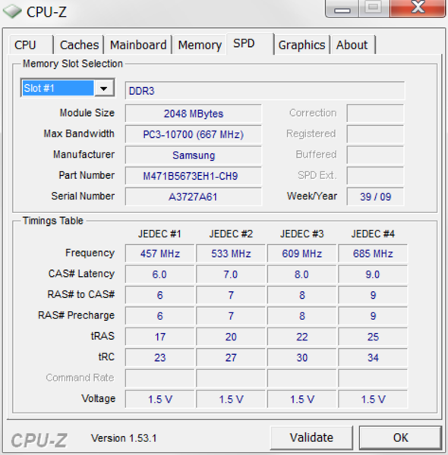Screen dimensions: 448x455
Task: Open the Graphics tab
Action: pyautogui.click(x=301, y=45)
